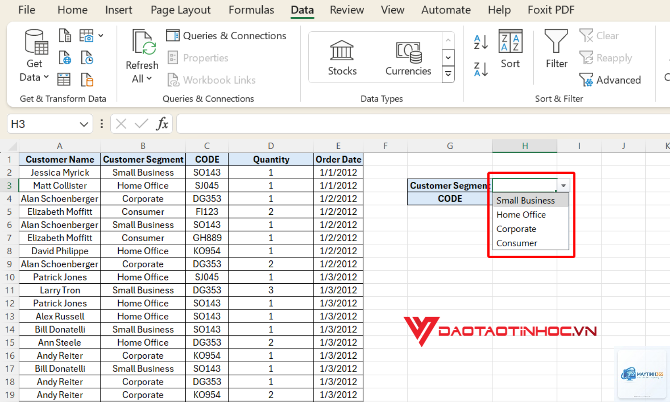670x402 pixels.
Task: Select column H header
Action: point(525,146)
